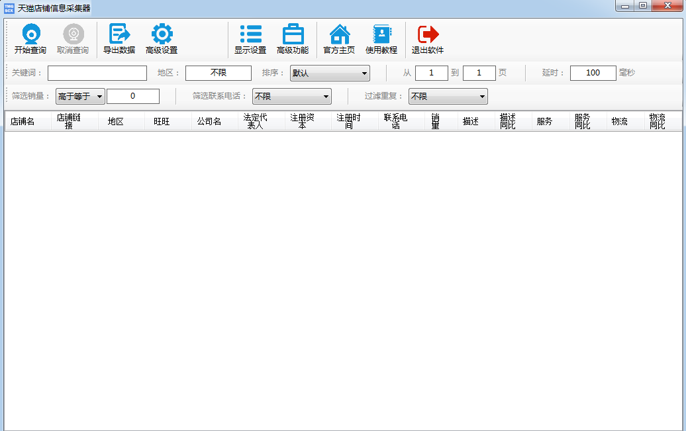Sort by the 服务同比 column header

[588, 121]
